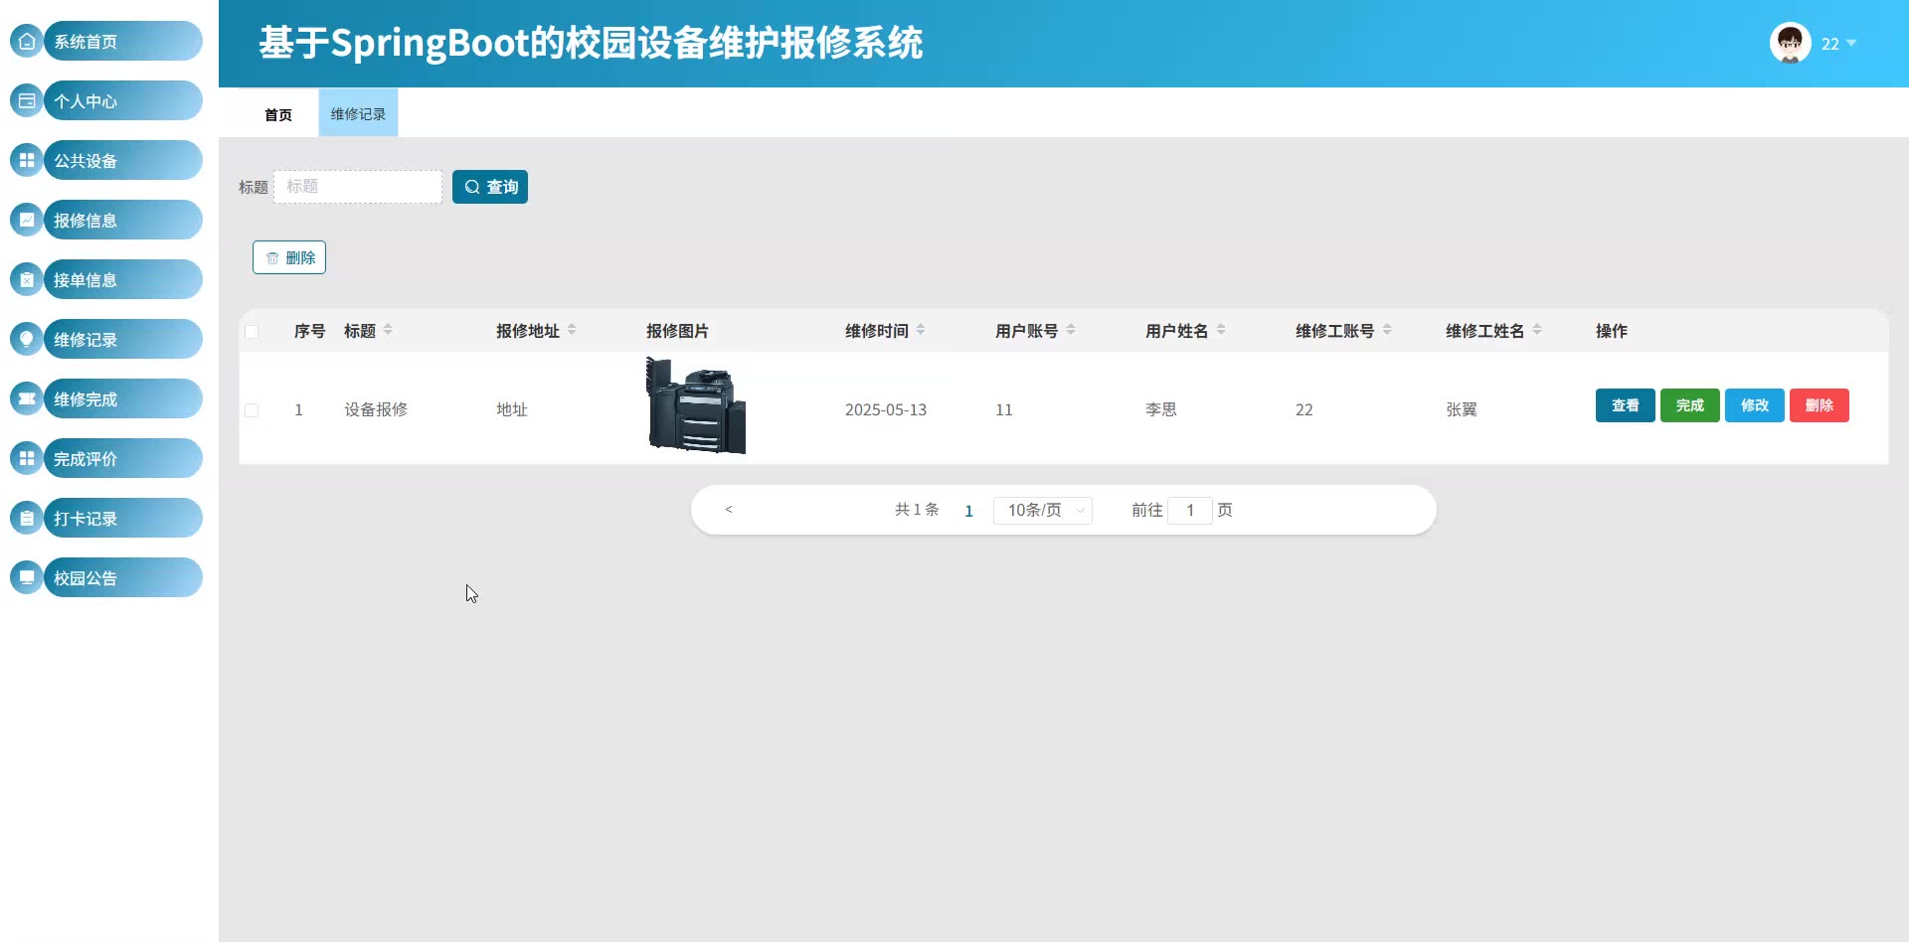Image resolution: width=1909 pixels, height=942 pixels.
Task: Open 公共设备 in the sidebar
Action: pos(123,160)
